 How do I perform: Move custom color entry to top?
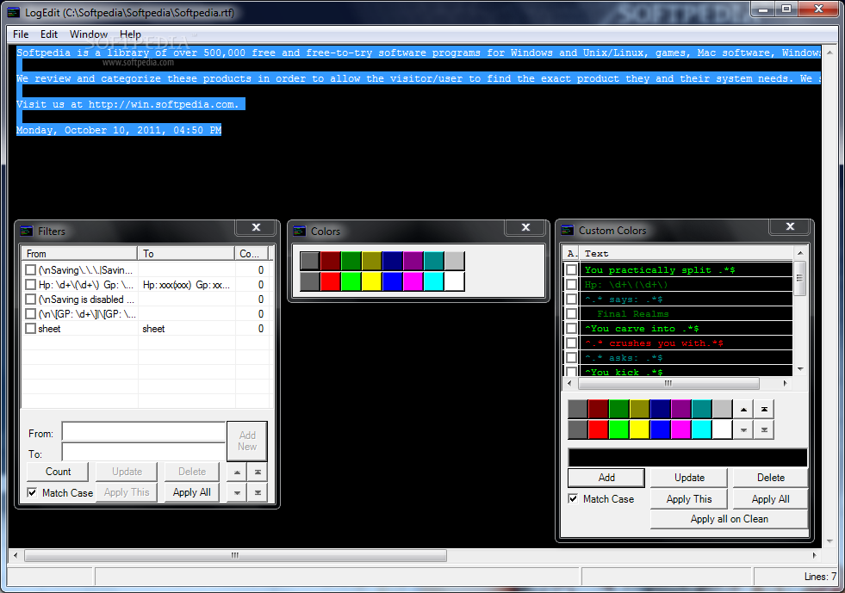click(x=764, y=410)
